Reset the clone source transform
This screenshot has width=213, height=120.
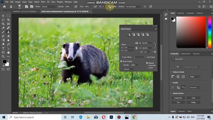(x=155, y=52)
